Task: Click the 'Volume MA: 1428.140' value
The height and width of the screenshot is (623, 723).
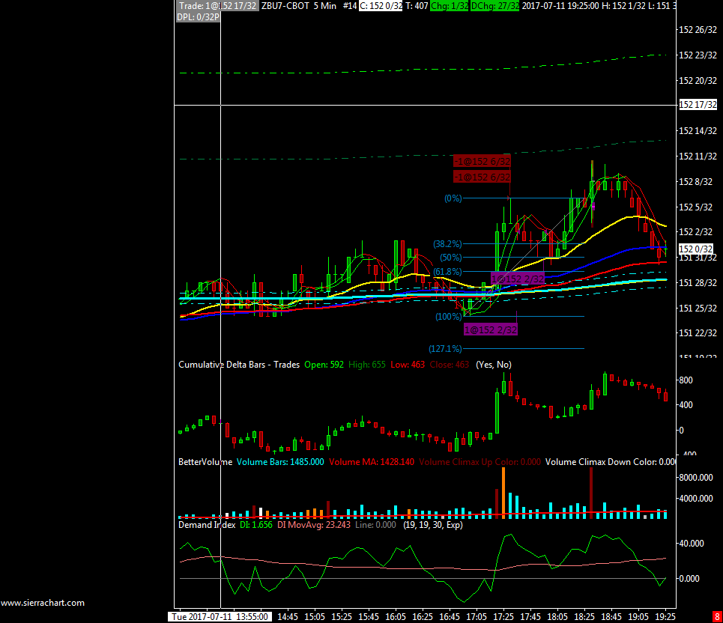Action: 371,462
